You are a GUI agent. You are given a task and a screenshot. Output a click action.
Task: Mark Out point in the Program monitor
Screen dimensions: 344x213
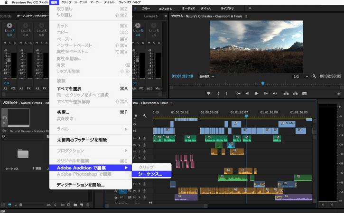[226, 93]
